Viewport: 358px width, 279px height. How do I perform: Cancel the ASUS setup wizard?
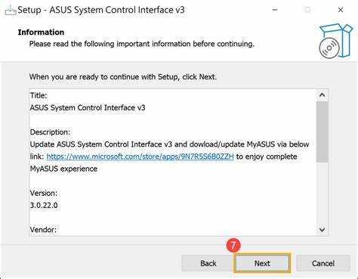pyautogui.click(x=323, y=263)
